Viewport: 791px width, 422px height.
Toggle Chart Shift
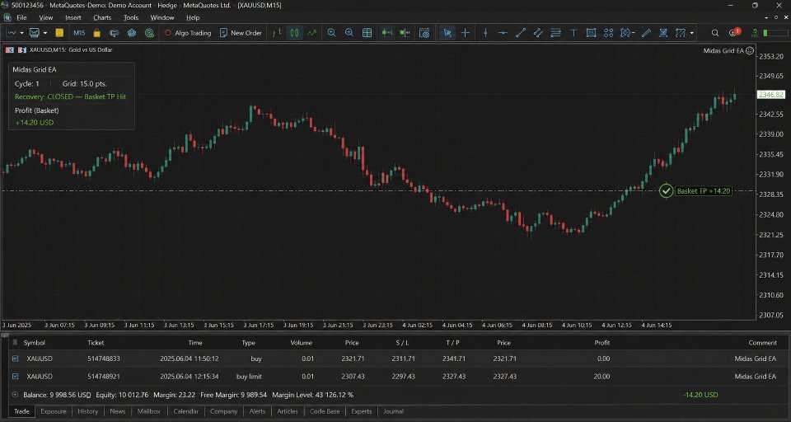coord(405,33)
